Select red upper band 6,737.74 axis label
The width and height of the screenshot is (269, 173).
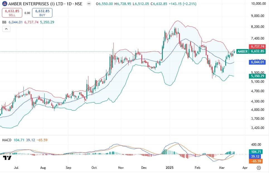[x=257, y=47]
